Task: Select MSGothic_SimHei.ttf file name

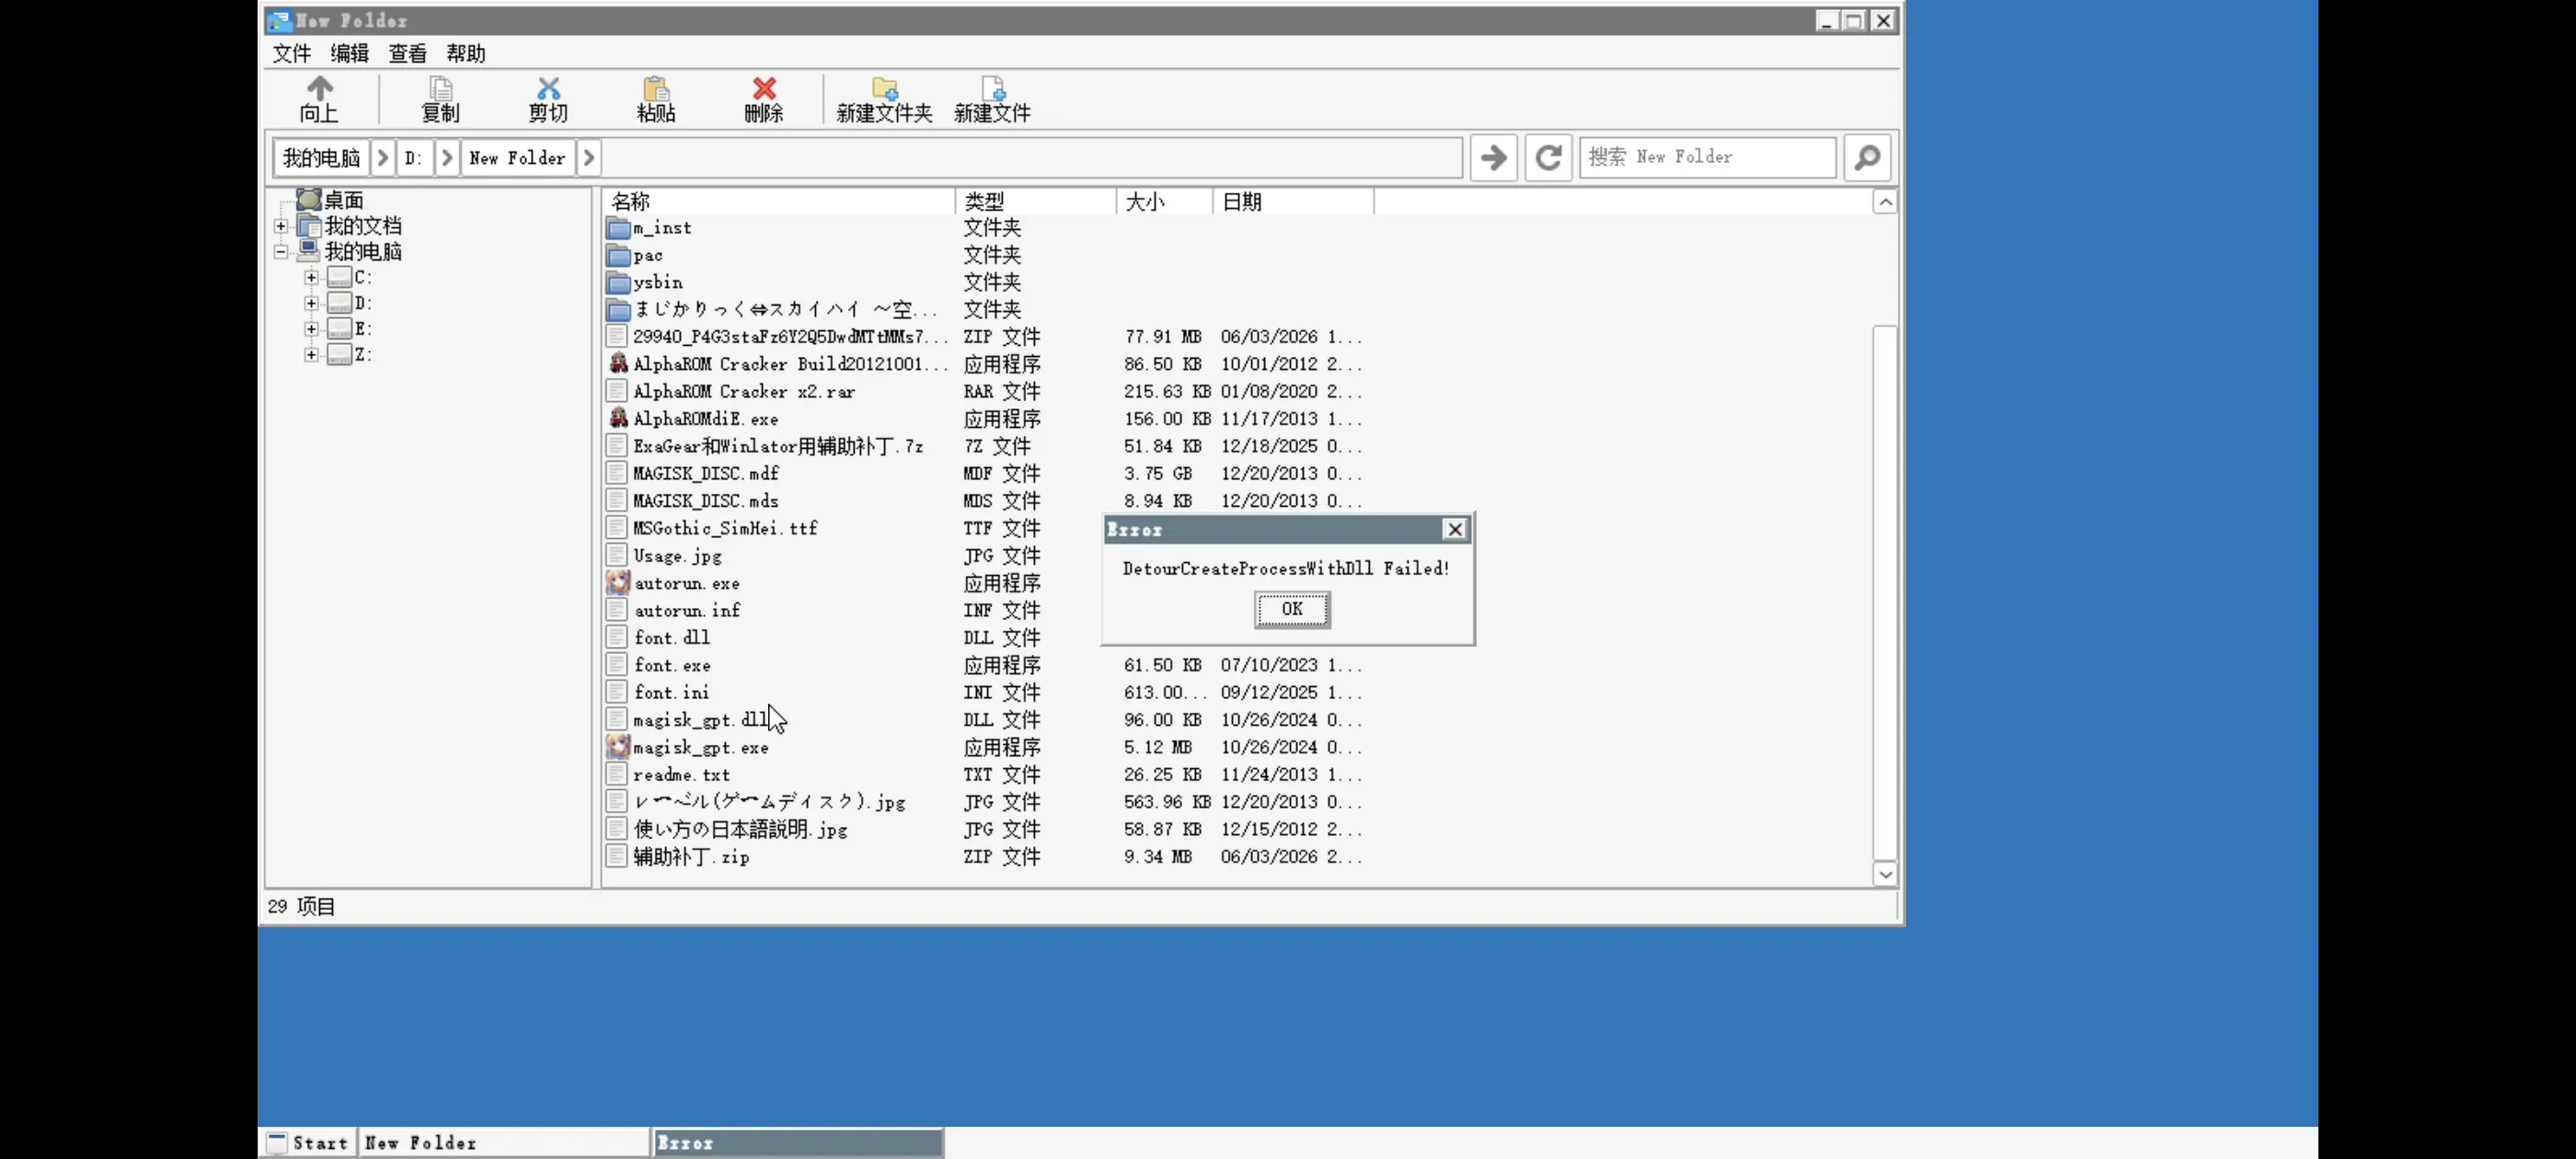Action: pos(725,528)
